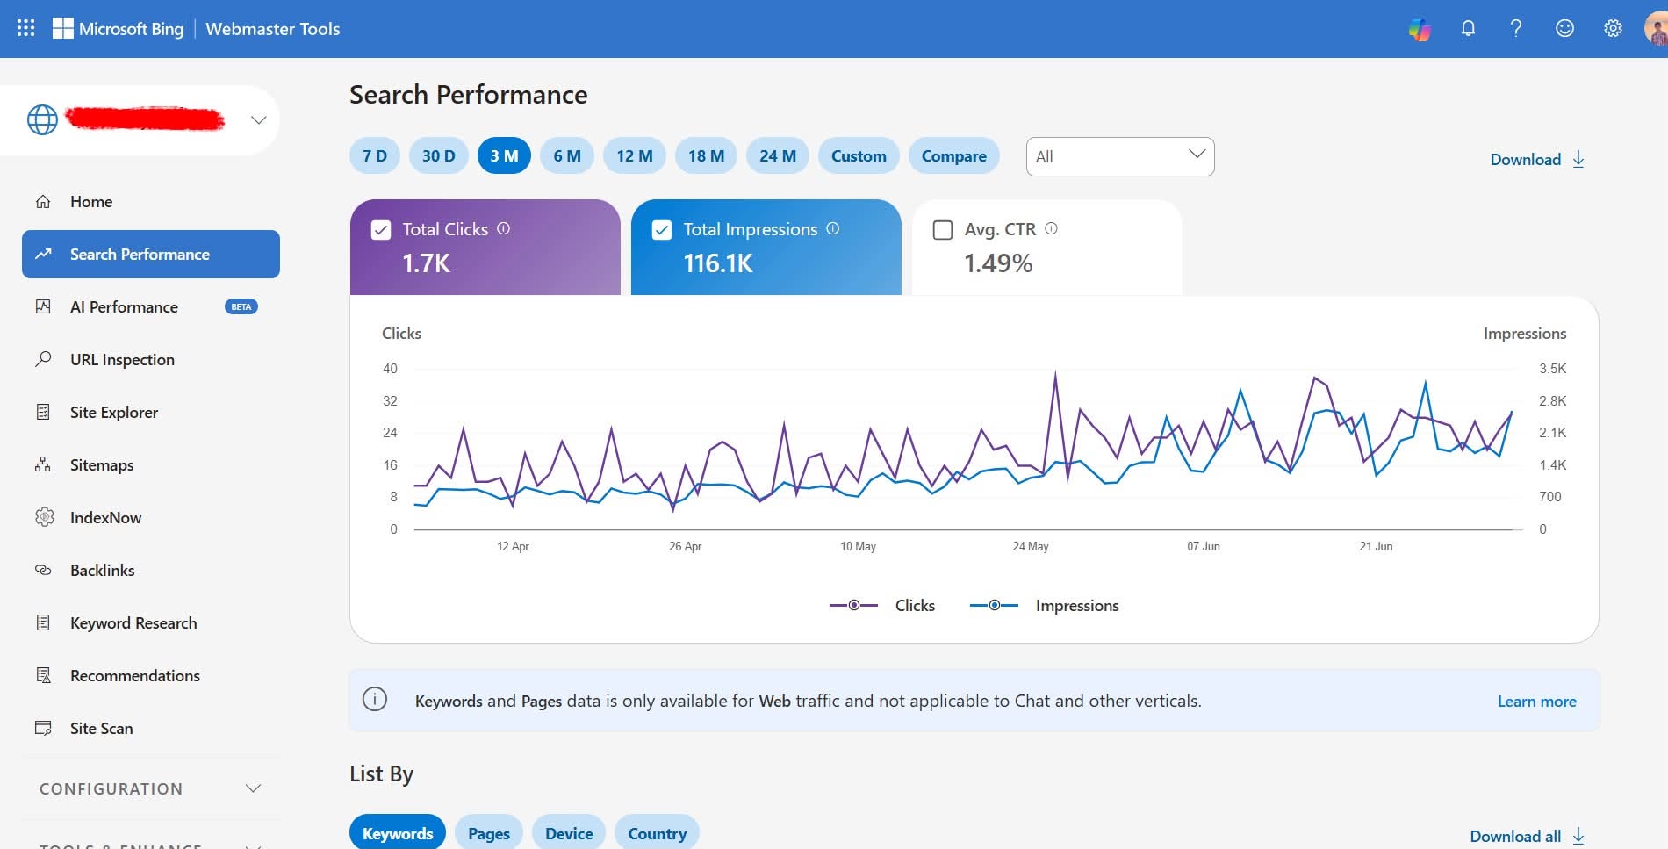Open the Microsoft apps grid launcher
Image resolution: width=1668 pixels, height=849 pixels.
point(26,28)
